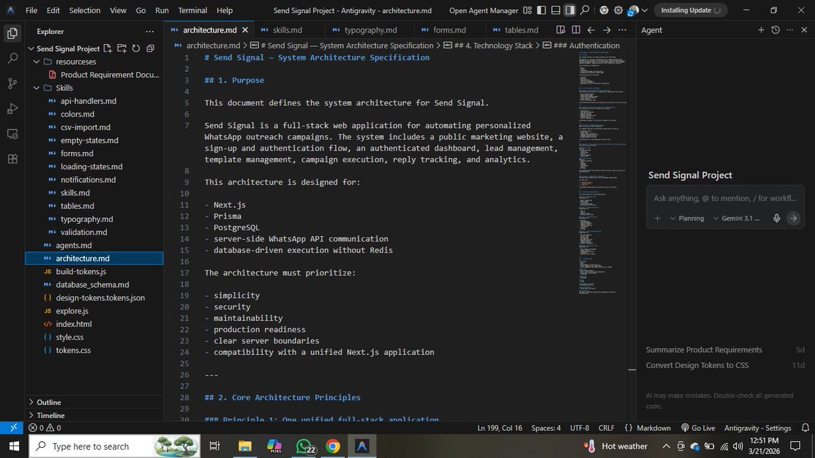Add context with plus in agent input
Screen dimensions: 815x458
pyautogui.click(x=657, y=218)
